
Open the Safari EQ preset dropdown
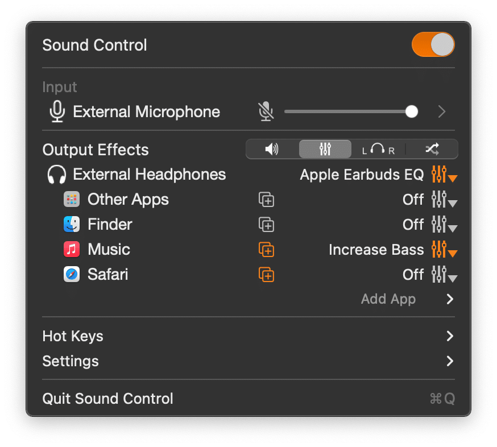[444, 275]
